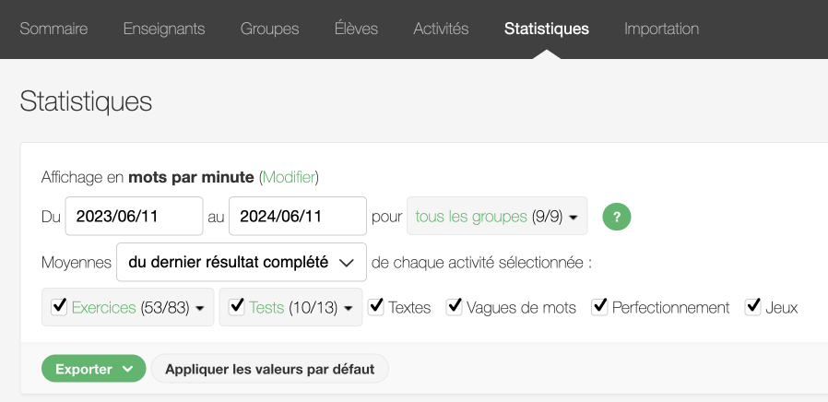Disable the Vagues de mots checkbox
The image size is (828, 402).
click(x=455, y=307)
